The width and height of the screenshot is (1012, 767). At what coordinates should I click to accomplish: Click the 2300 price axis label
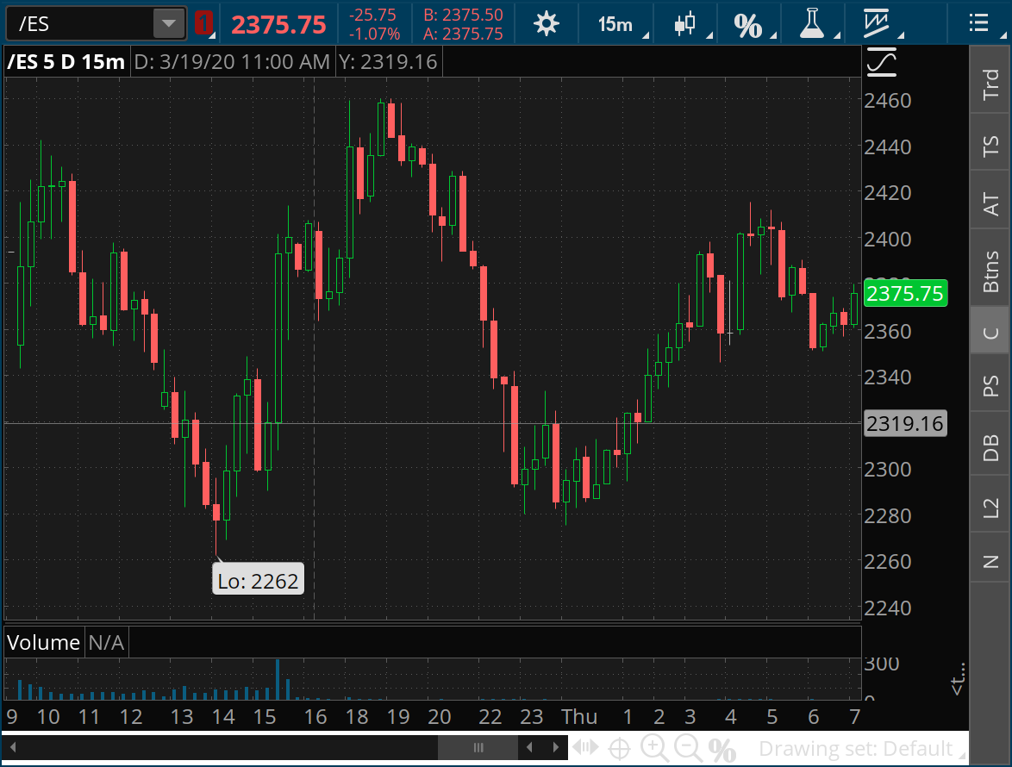point(887,470)
